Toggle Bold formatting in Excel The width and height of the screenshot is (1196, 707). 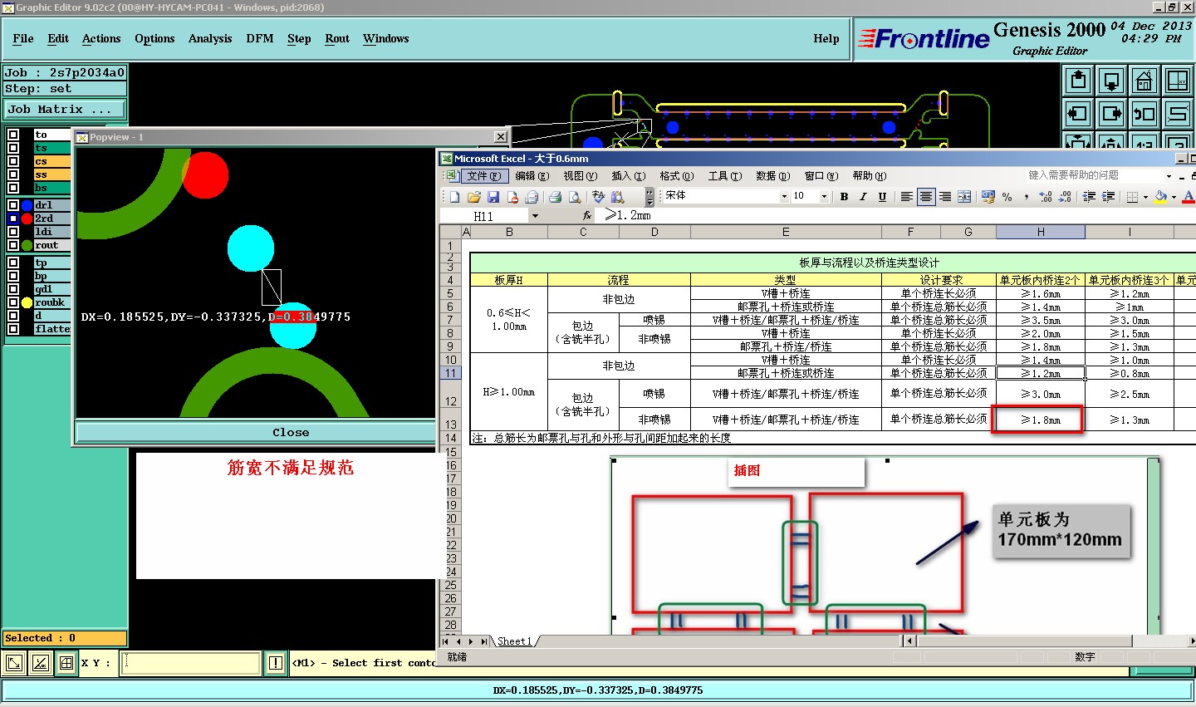(844, 197)
